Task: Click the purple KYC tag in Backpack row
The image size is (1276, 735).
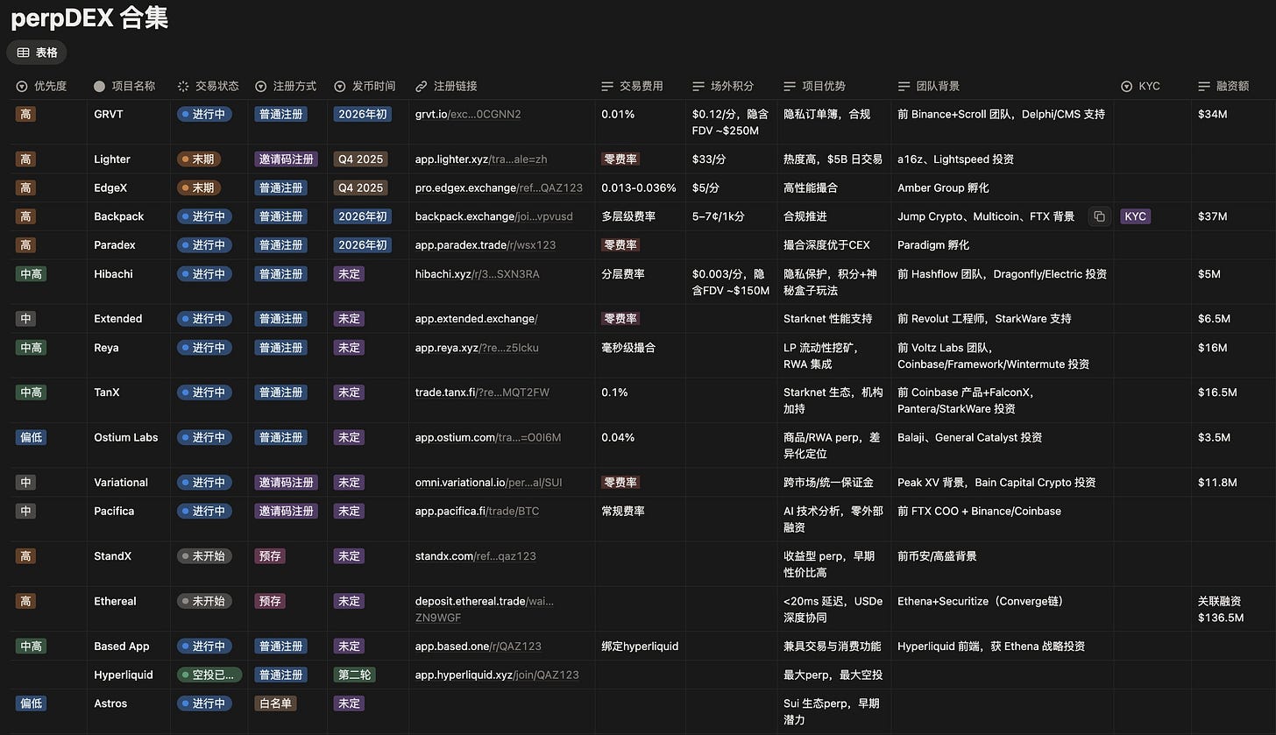Action: point(1135,216)
